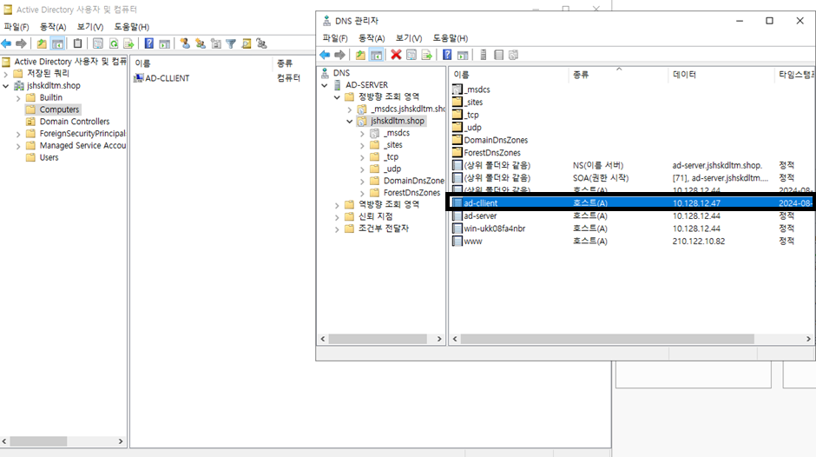
Task: Expand the 역방향 조회 영역 tree node
Action: 338,205
